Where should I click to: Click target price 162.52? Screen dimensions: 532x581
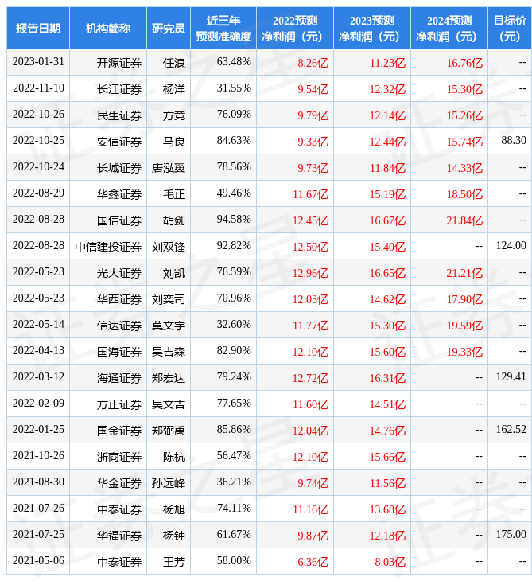pyautogui.click(x=511, y=430)
